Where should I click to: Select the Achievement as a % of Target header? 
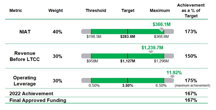point(191,10)
